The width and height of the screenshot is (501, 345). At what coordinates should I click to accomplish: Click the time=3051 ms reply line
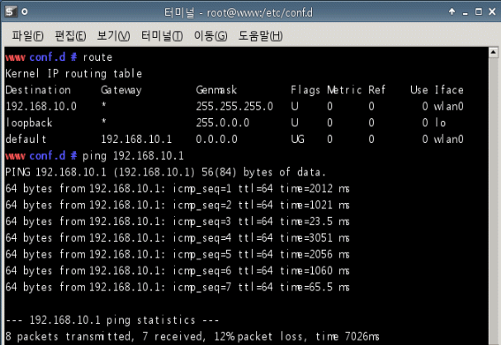[x=178, y=237]
